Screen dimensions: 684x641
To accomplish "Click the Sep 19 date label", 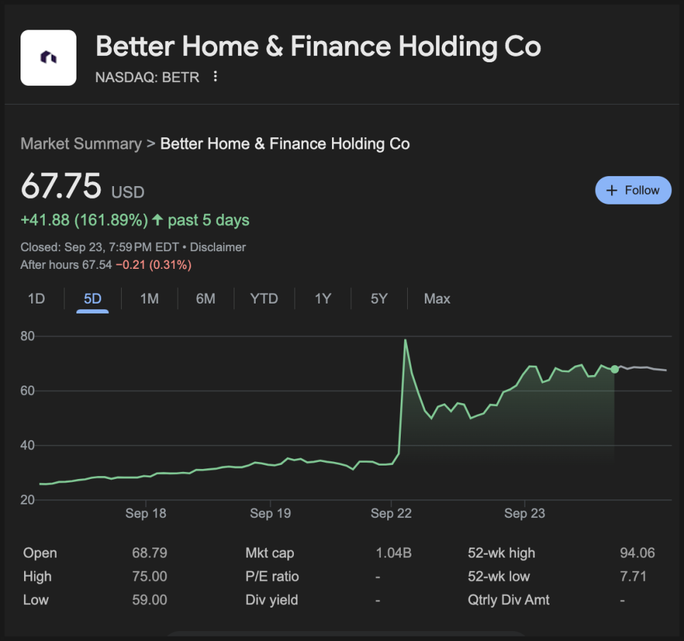I will coord(270,514).
